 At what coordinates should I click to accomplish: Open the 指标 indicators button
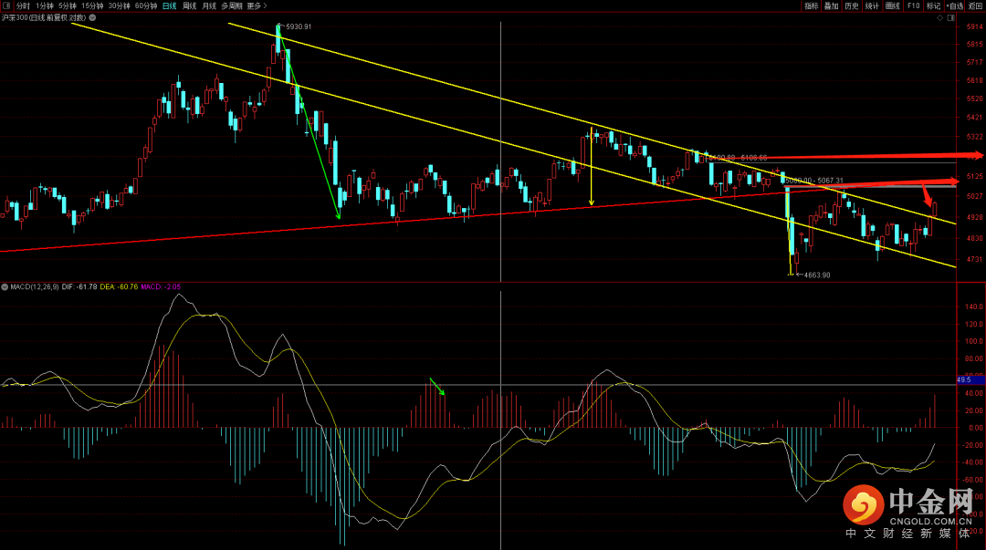(812, 5)
